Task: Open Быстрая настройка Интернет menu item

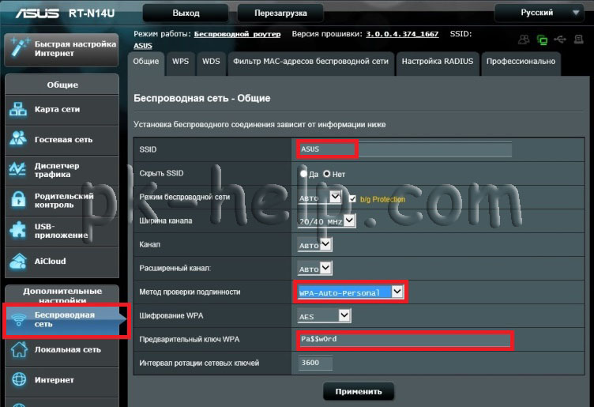Action: coord(62,49)
